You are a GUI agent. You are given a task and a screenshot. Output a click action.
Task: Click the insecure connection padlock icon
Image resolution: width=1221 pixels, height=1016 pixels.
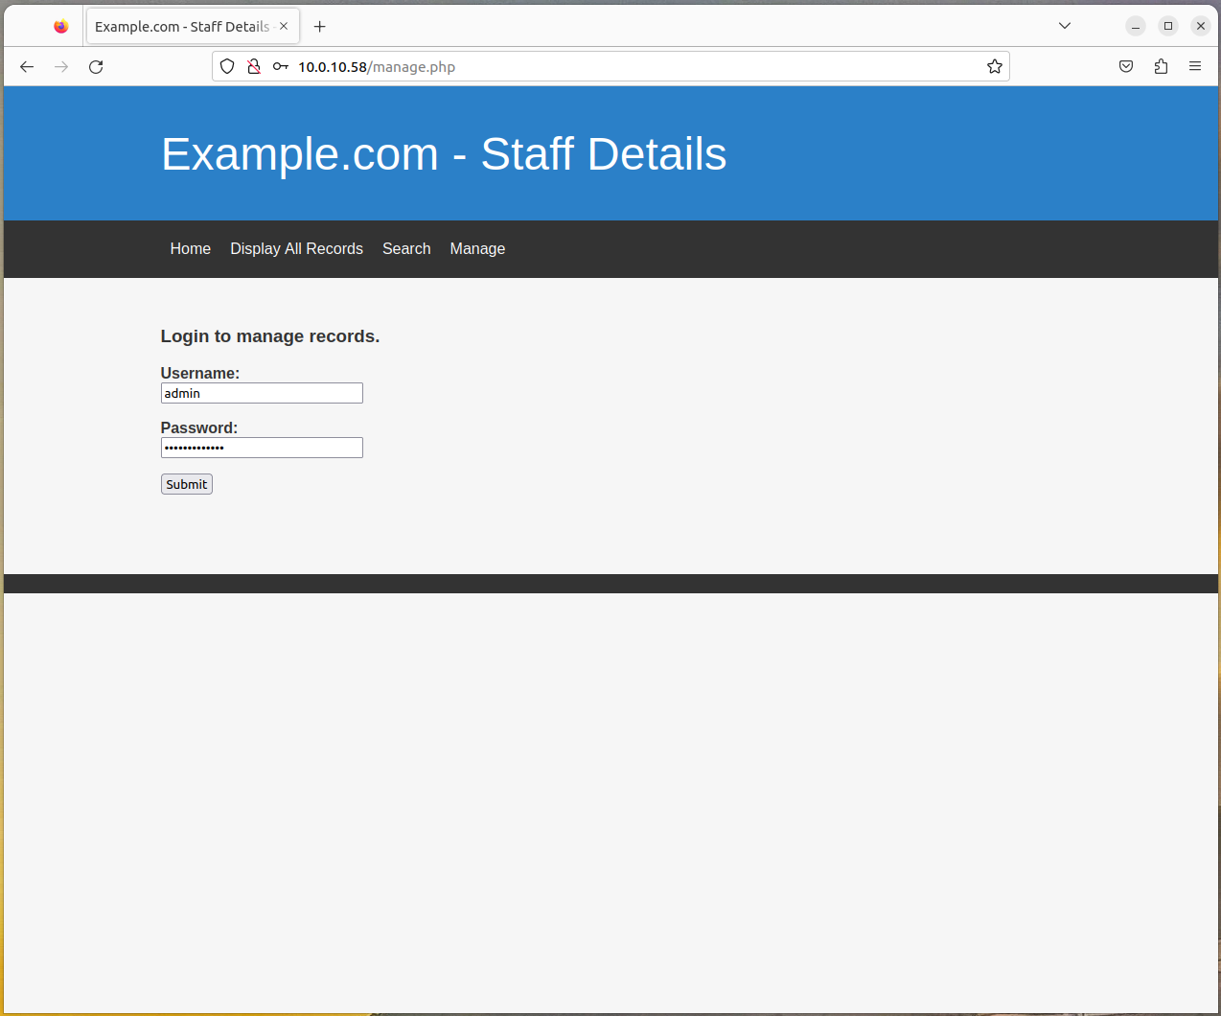coord(254,66)
